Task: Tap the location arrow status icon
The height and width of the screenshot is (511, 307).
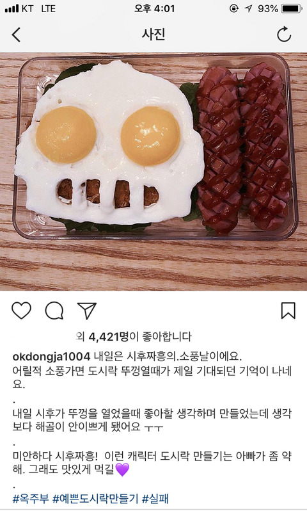Action: [249, 8]
